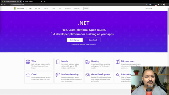Viewport: 169px width, 95px height.
Task: Expand the Community dropdown
Action: (77, 9)
